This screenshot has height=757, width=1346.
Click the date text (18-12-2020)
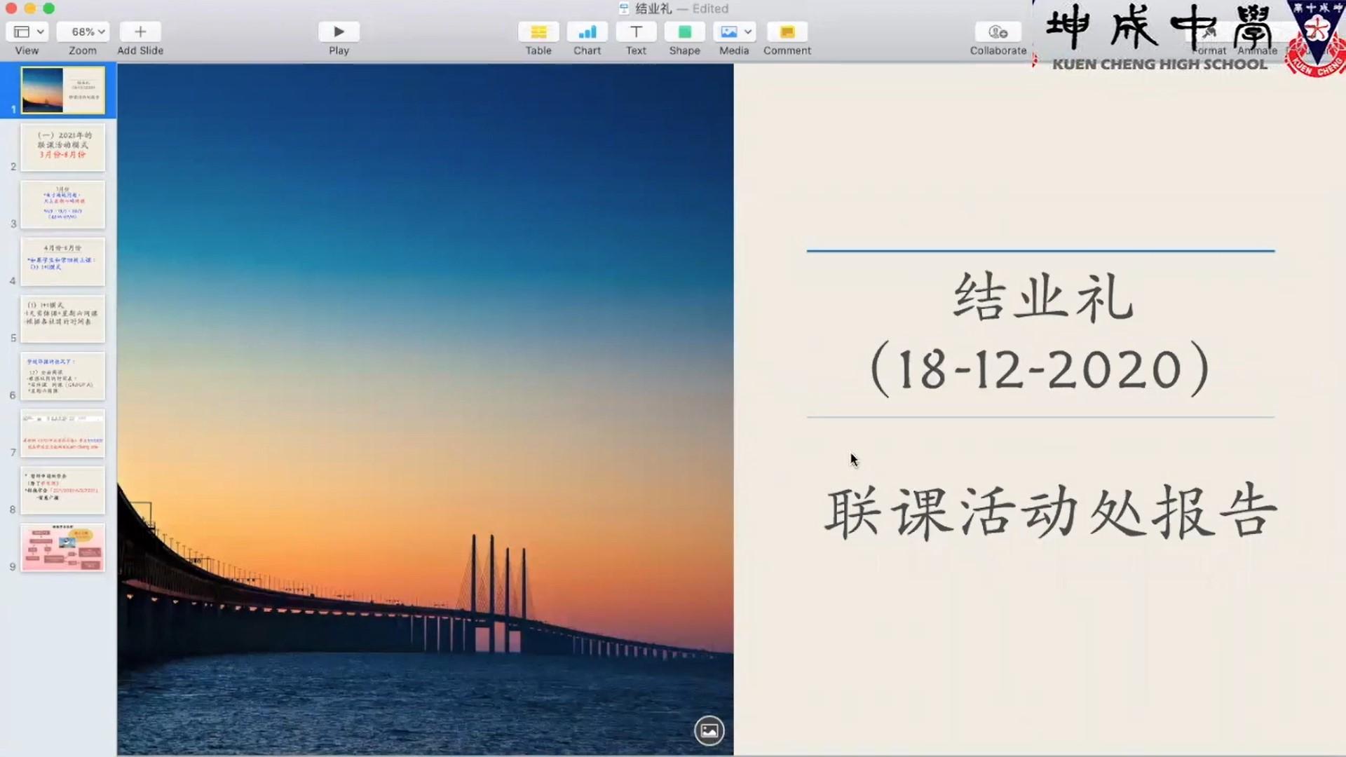[x=1040, y=369]
